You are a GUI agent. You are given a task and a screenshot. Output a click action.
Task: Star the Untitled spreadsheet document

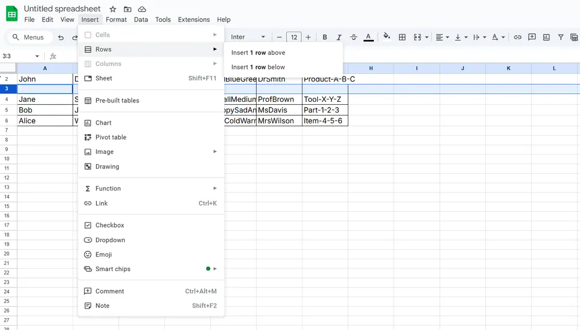113,9
